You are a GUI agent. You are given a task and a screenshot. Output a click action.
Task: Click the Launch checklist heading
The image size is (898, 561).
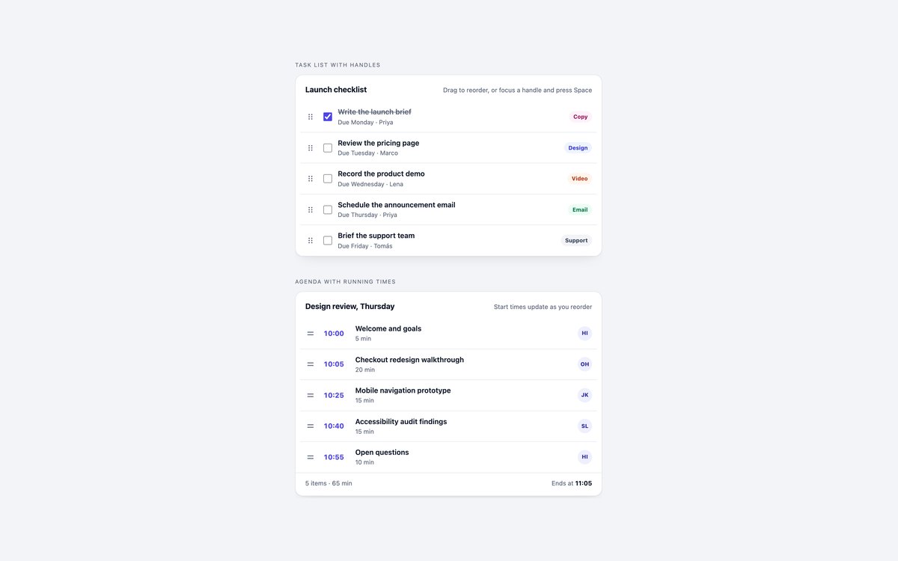click(x=336, y=90)
